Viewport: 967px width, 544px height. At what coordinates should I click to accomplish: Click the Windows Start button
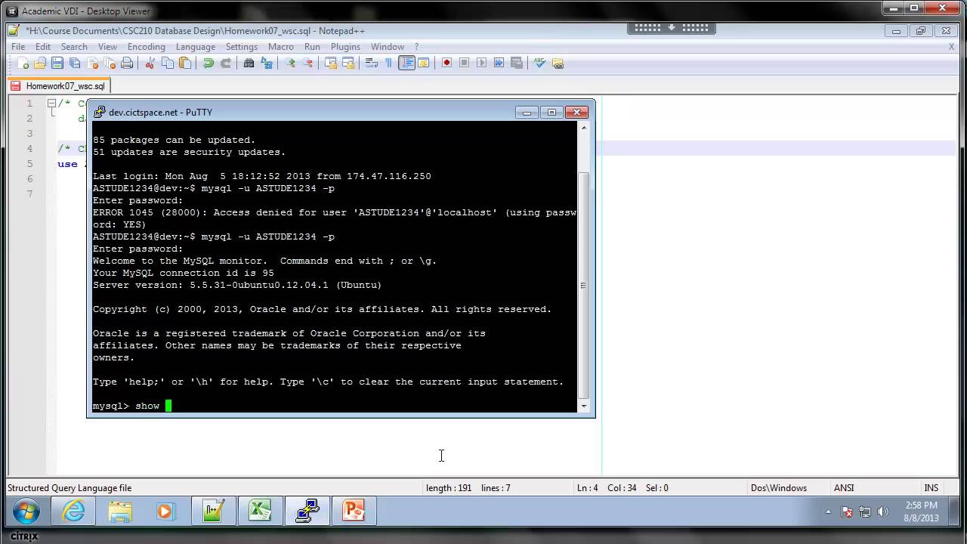click(26, 512)
